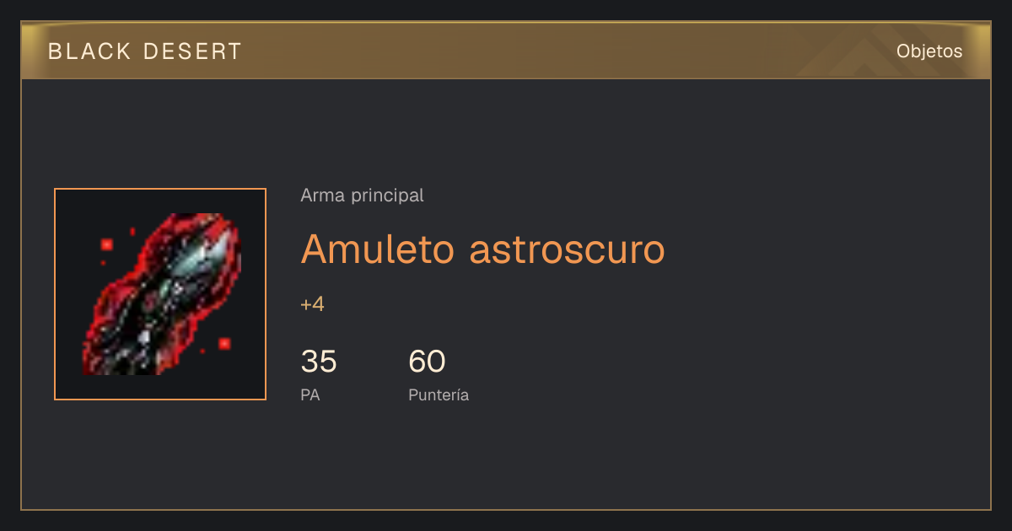Click the Puntería stat label
The image size is (1012, 531).
click(x=439, y=394)
